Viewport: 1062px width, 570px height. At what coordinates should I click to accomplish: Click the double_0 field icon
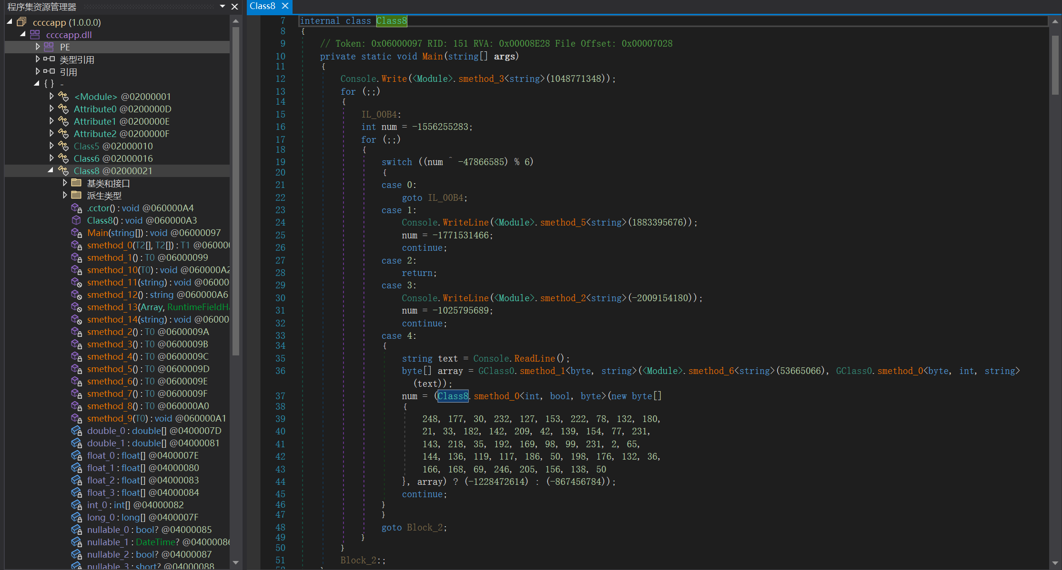tap(76, 431)
